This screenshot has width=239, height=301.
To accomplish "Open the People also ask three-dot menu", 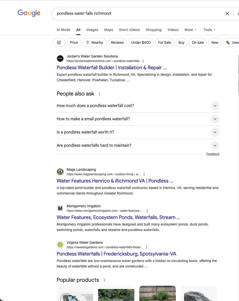I will click(x=99, y=94).
